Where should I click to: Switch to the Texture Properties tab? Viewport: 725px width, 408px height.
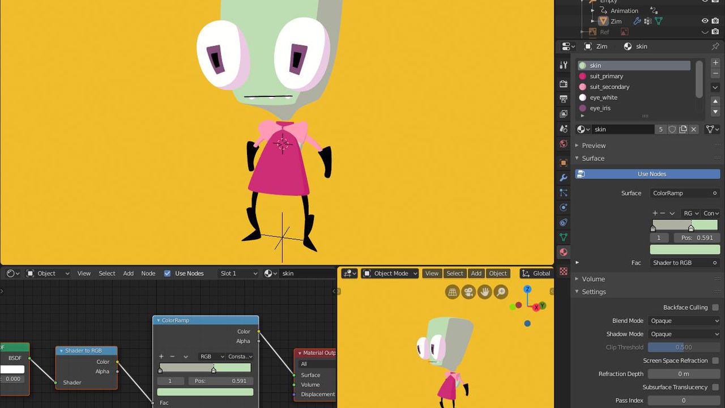click(x=564, y=271)
